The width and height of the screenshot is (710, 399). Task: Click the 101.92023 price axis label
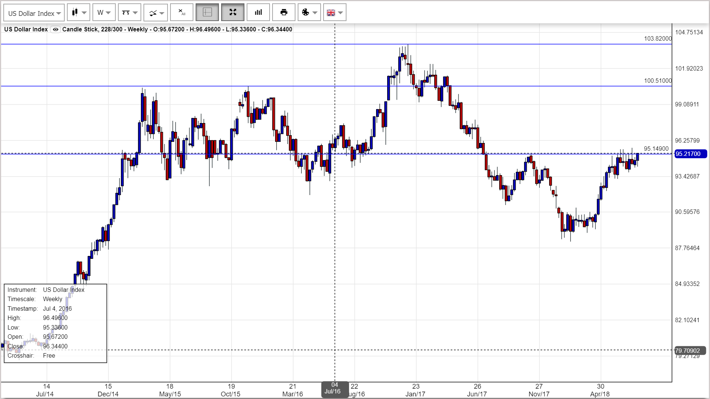point(689,68)
